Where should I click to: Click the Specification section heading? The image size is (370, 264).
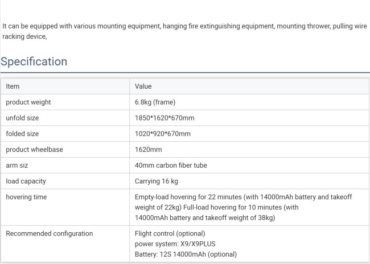point(34,61)
